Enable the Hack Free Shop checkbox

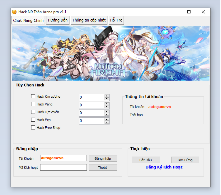coord(33,128)
